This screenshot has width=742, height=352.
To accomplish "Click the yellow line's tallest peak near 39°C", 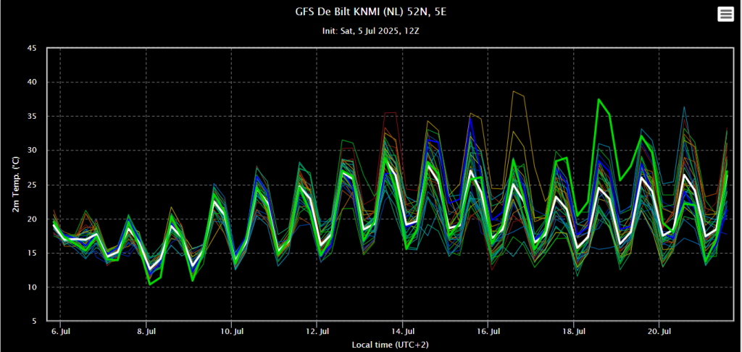I will point(513,91).
